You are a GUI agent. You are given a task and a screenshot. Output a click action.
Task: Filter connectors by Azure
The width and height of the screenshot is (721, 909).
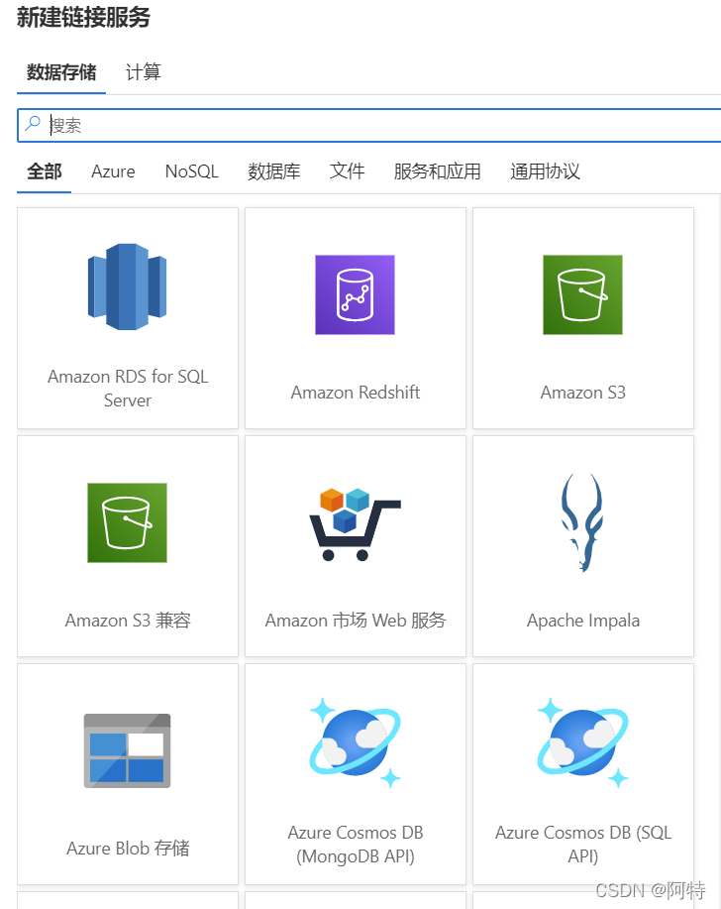point(113,171)
